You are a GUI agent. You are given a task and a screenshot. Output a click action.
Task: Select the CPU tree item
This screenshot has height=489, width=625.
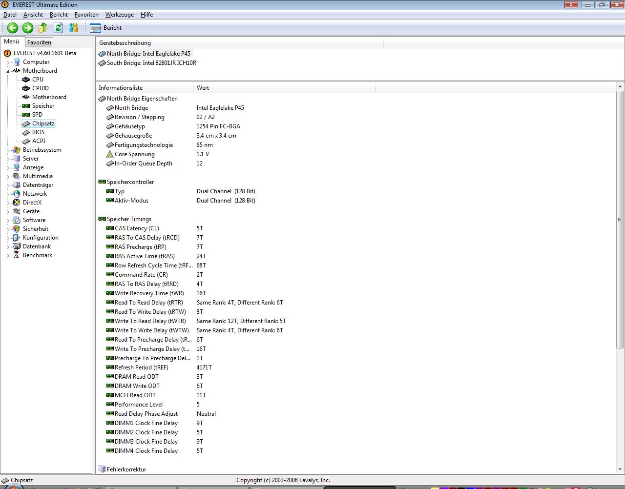[38, 80]
